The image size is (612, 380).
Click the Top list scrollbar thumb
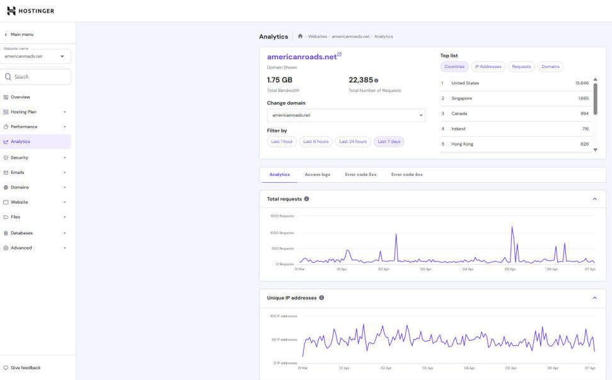coord(595,99)
